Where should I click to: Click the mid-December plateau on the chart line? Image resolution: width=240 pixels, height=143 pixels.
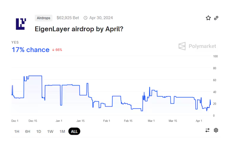[35, 76]
